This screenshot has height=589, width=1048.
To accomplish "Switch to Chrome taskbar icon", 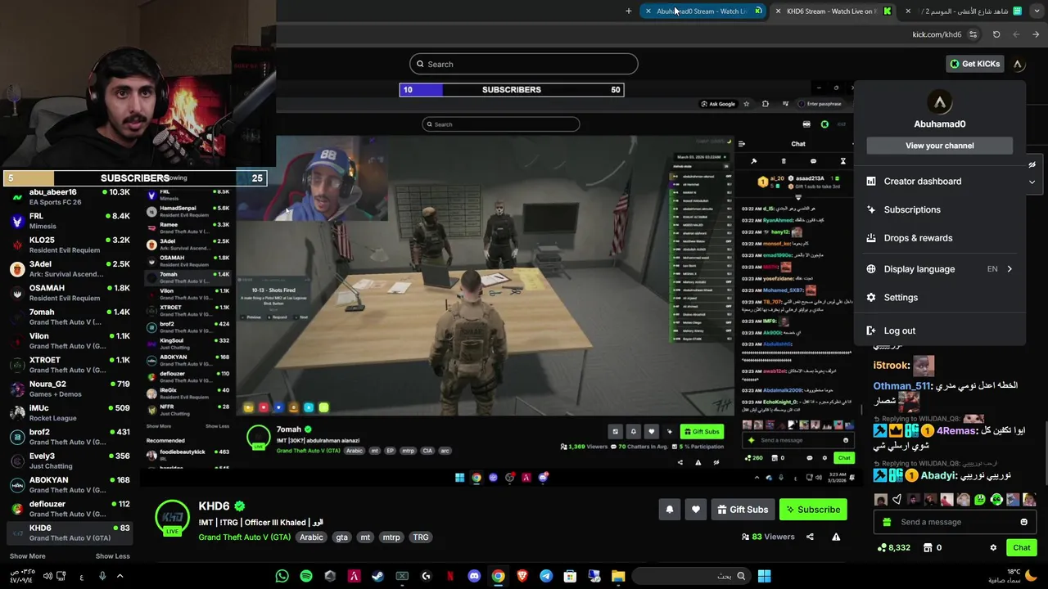I will pyautogui.click(x=498, y=576).
